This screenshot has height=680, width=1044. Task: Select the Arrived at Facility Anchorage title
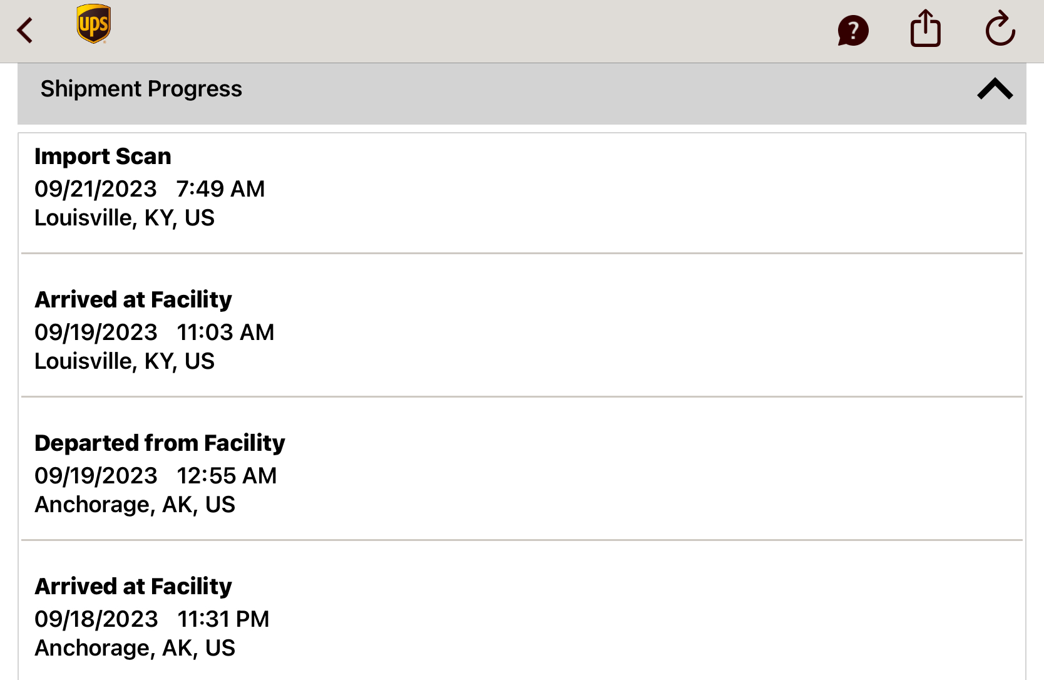pos(133,587)
